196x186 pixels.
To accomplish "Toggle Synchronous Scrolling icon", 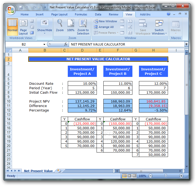I will [x=130, y=27].
